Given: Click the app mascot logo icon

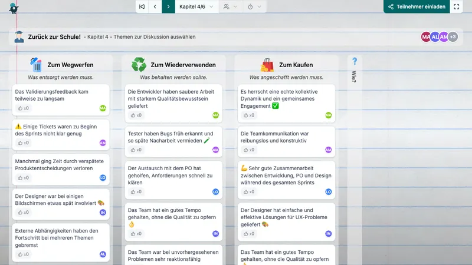Looking at the screenshot, I should click(x=13, y=8).
